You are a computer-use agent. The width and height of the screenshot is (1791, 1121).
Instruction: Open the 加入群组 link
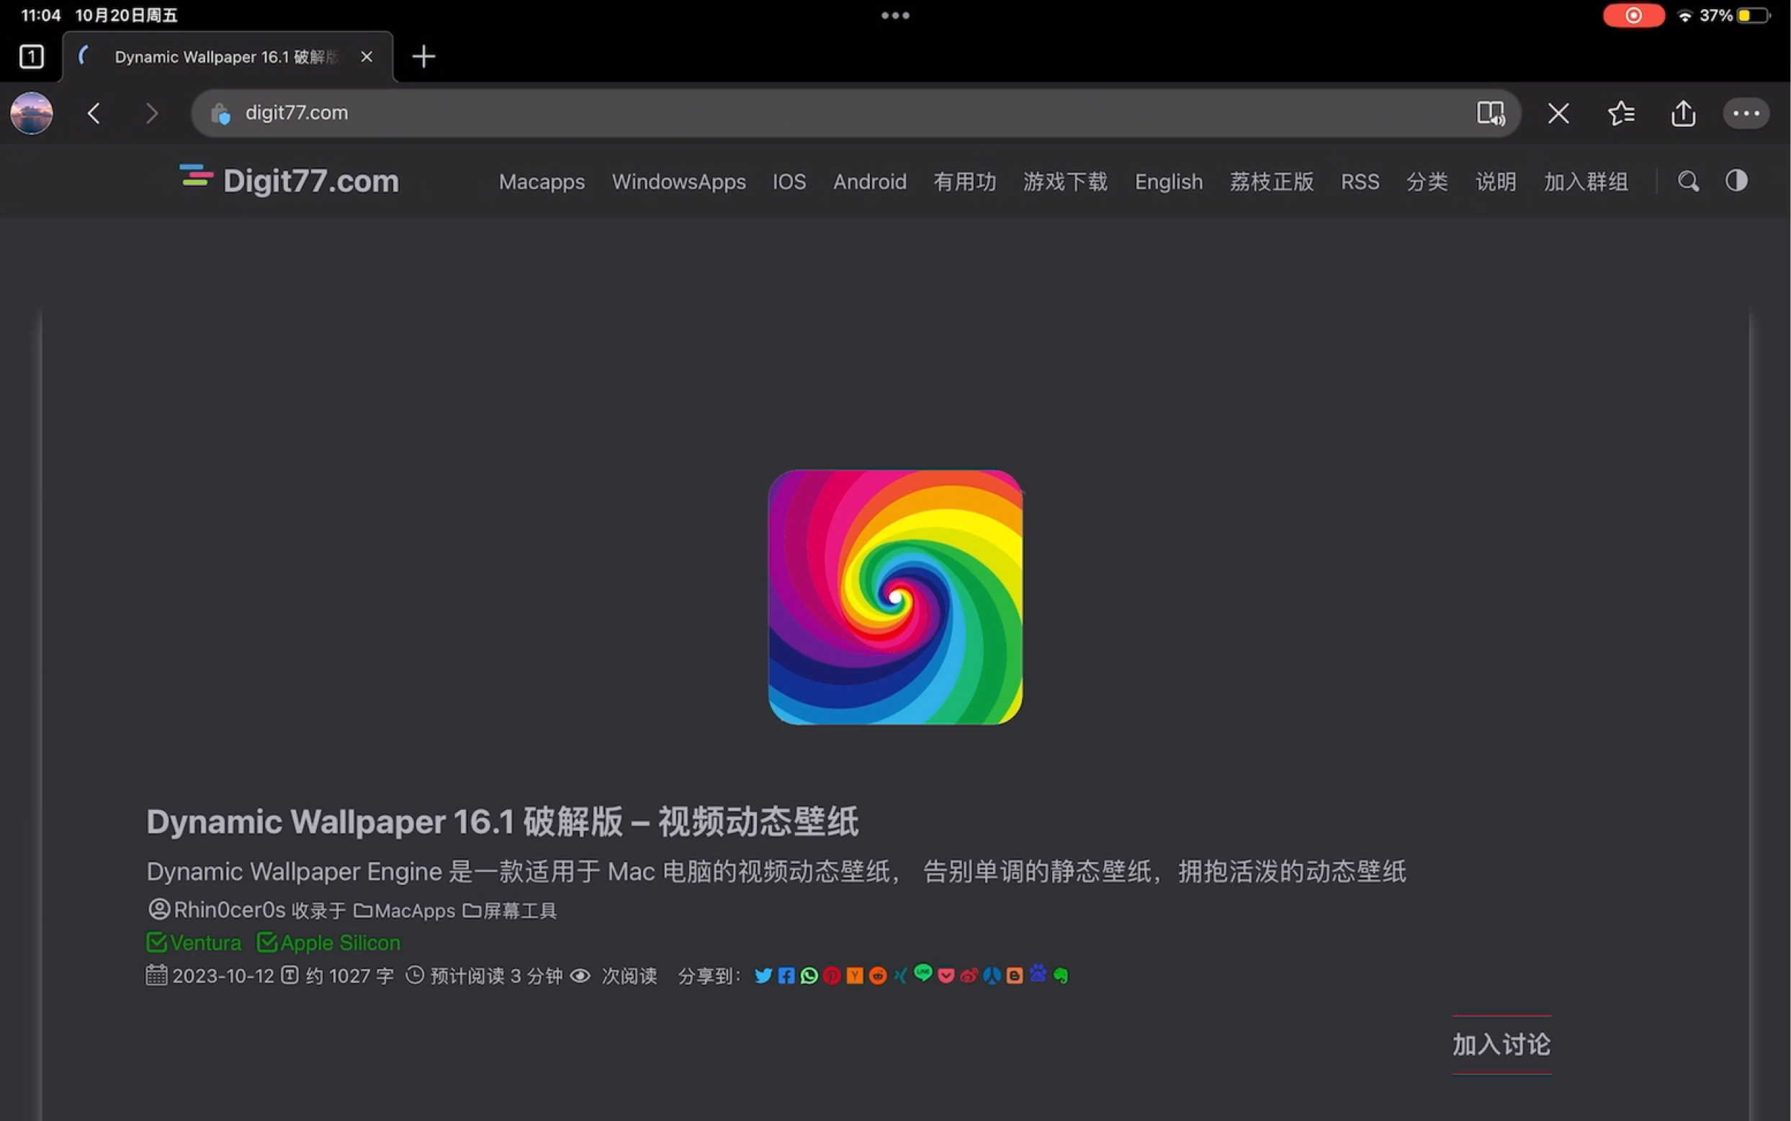coord(1586,181)
